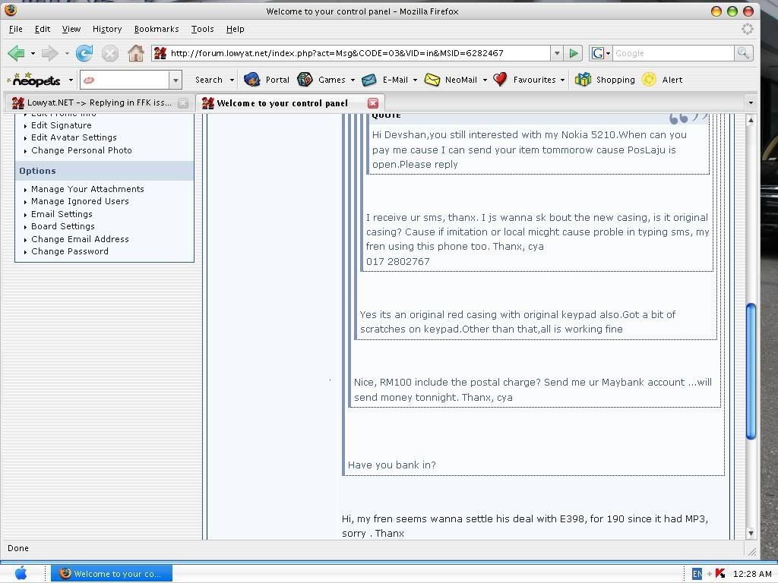Click the Change Password link
Viewport: 778px width, 583px height.
70,251
